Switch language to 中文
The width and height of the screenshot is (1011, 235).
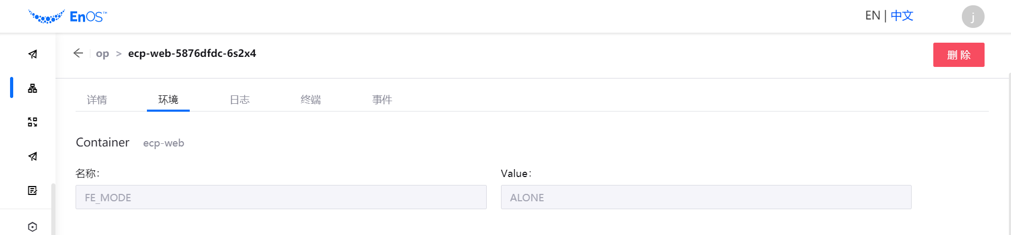(x=902, y=16)
